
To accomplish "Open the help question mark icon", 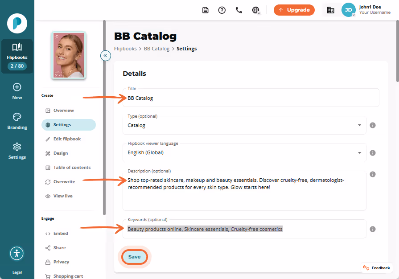I will 222,10.
